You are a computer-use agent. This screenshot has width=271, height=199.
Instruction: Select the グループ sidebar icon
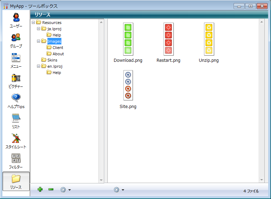[x=16, y=40]
